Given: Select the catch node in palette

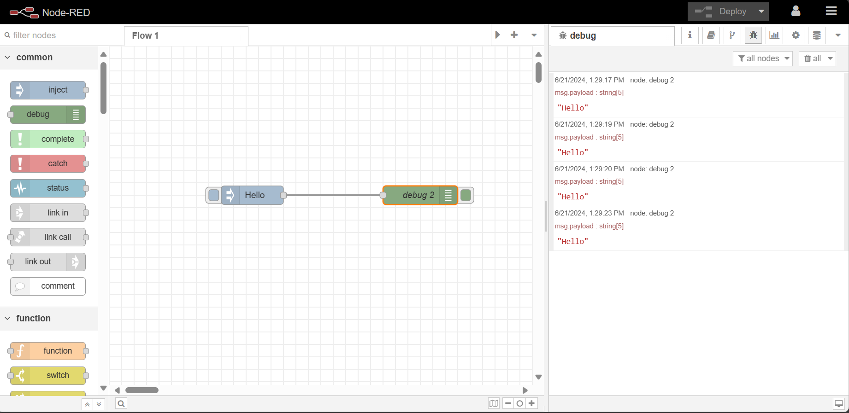Looking at the screenshot, I should point(48,163).
